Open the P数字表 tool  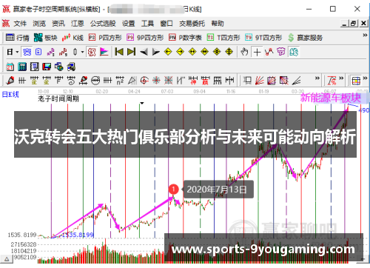pyautogui.click(x=185, y=38)
